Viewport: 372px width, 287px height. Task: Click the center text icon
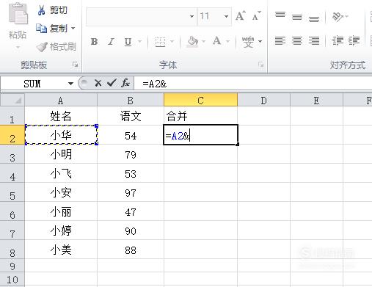pyautogui.click(x=297, y=40)
